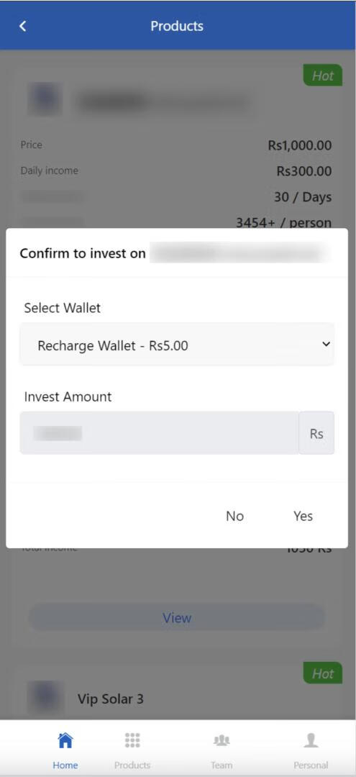The width and height of the screenshot is (356, 777).
Task: Click the Hot badge near Vip Solar 3
Action: tap(322, 673)
